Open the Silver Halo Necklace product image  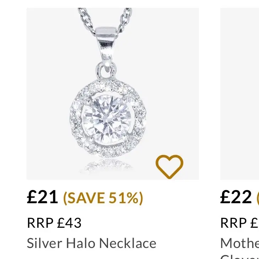[113, 94]
